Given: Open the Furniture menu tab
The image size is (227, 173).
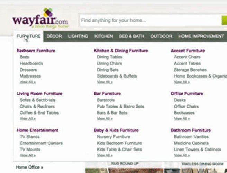Looking at the screenshot, I should [x=29, y=36].
